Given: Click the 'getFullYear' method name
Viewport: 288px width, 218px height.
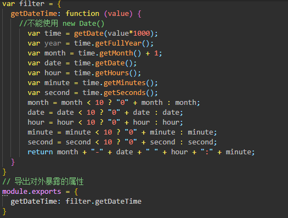Looking at the screenshot, I should click(x=118, y=43).
